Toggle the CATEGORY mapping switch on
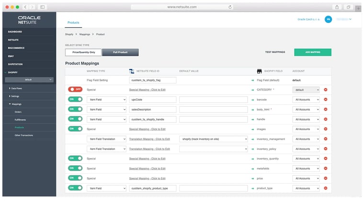364x201 pixels. [x=75, y=89]
